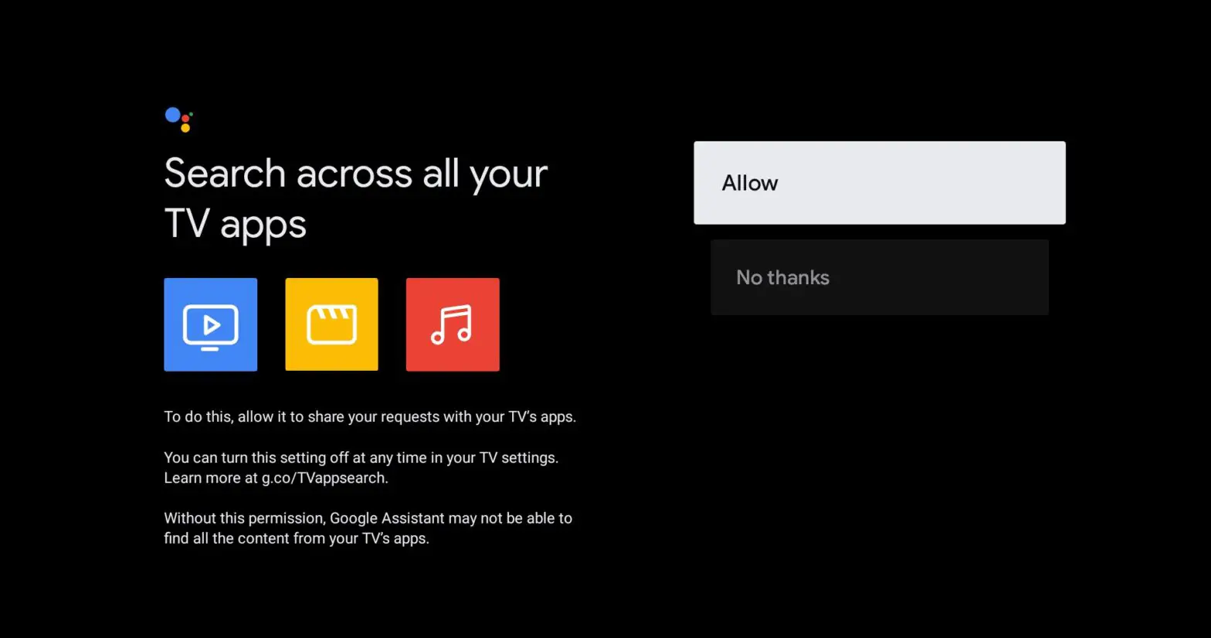The height and width of the screenshot is (638, 1211).
Task: Select the Allow button
Action: point(880,183)
